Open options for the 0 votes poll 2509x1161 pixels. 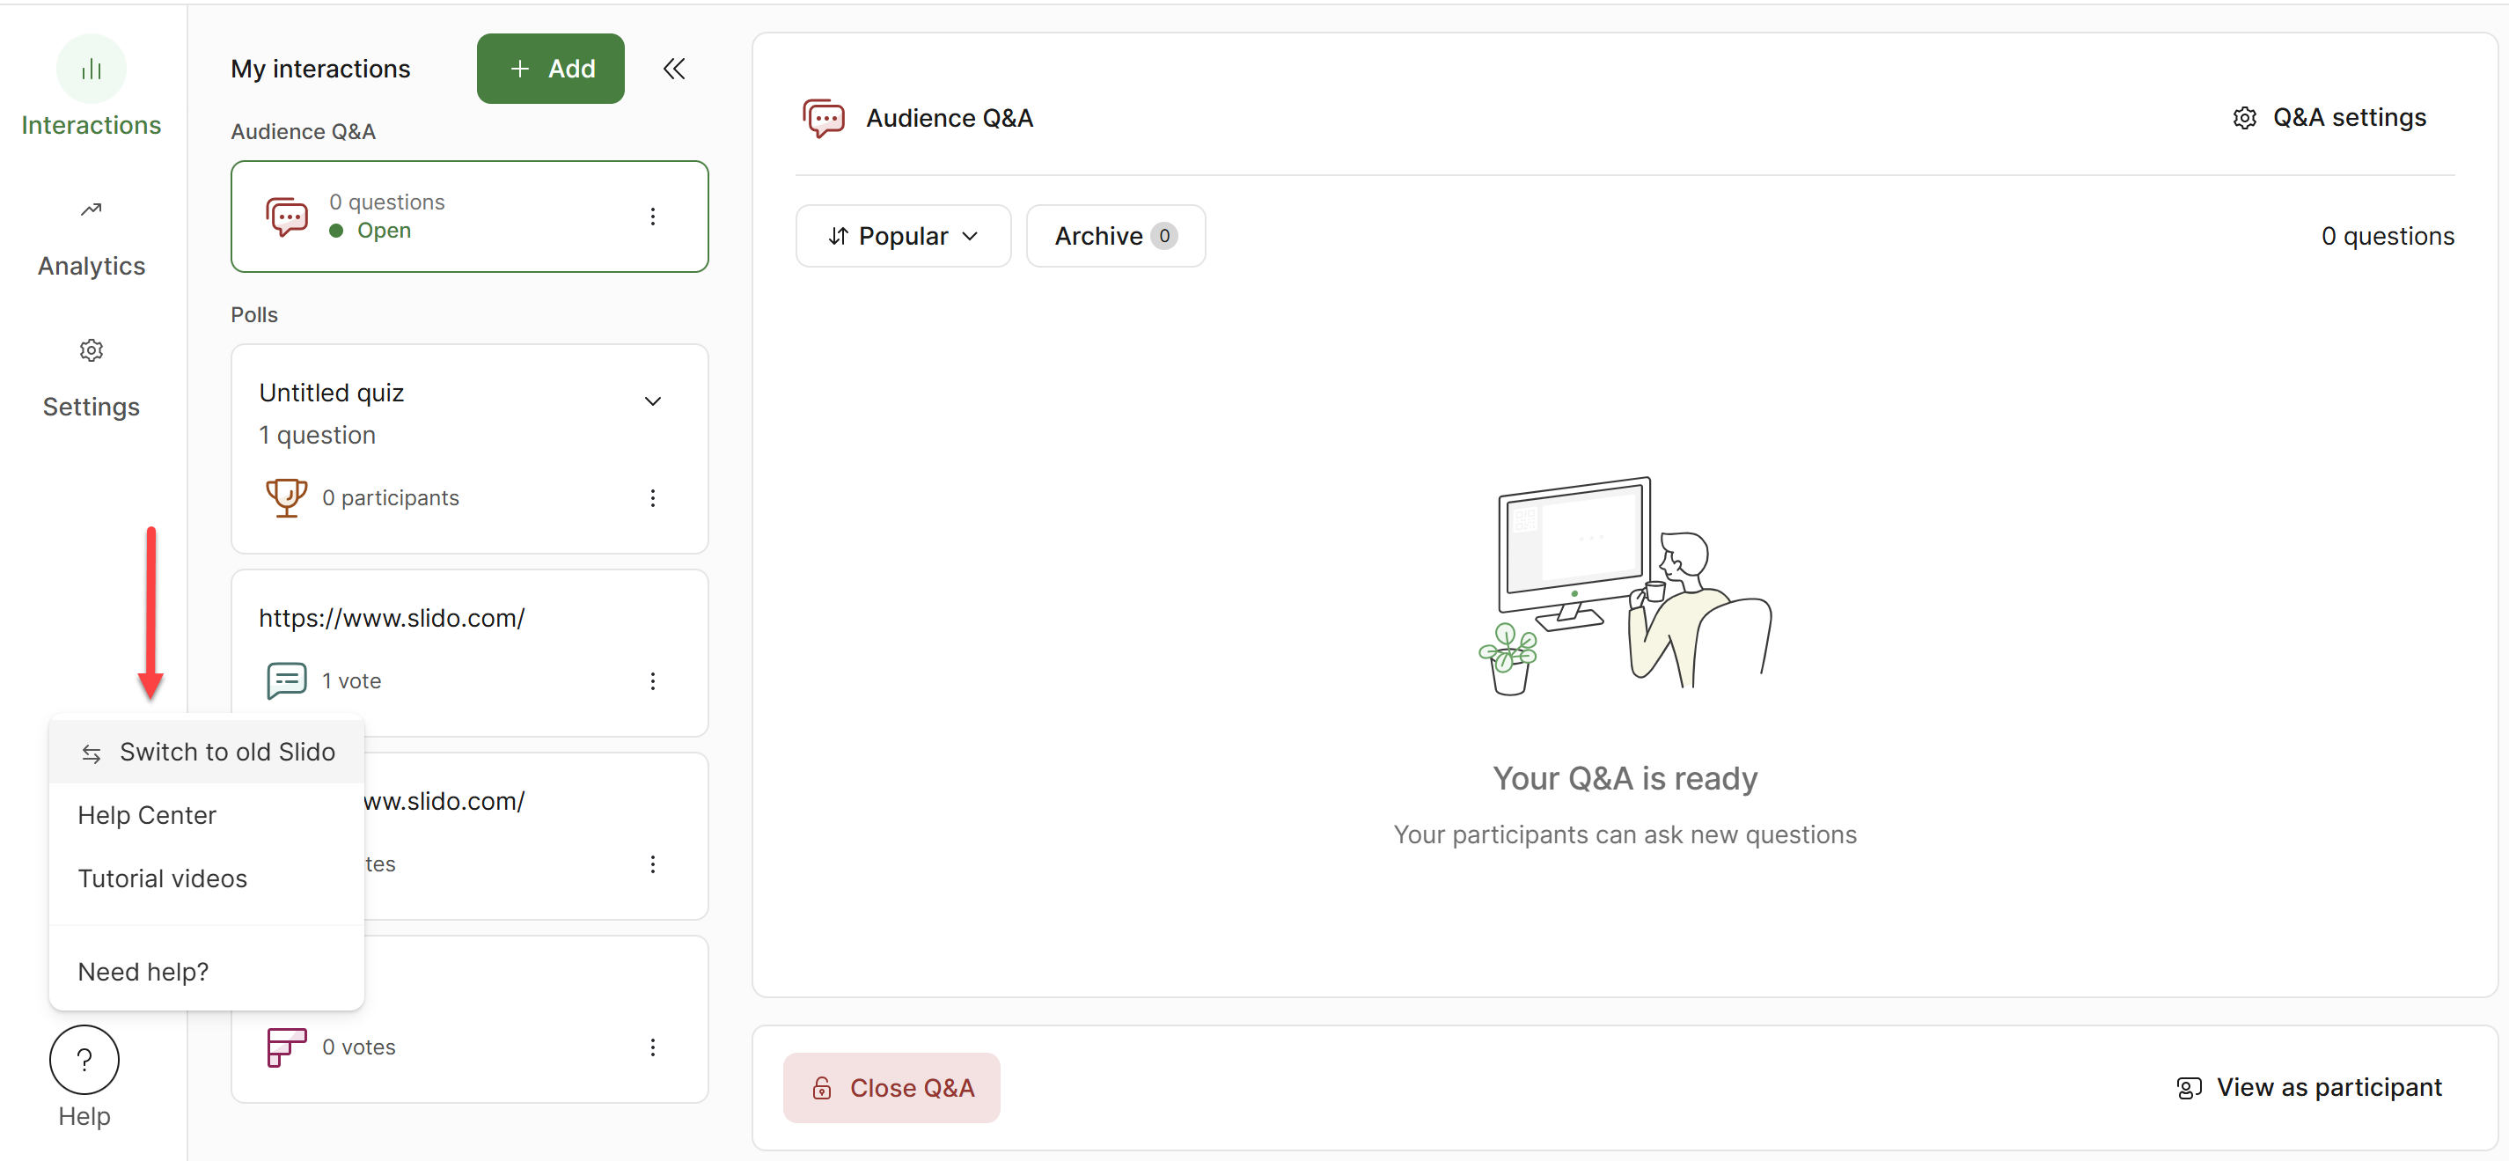[x=653, y=1047]
